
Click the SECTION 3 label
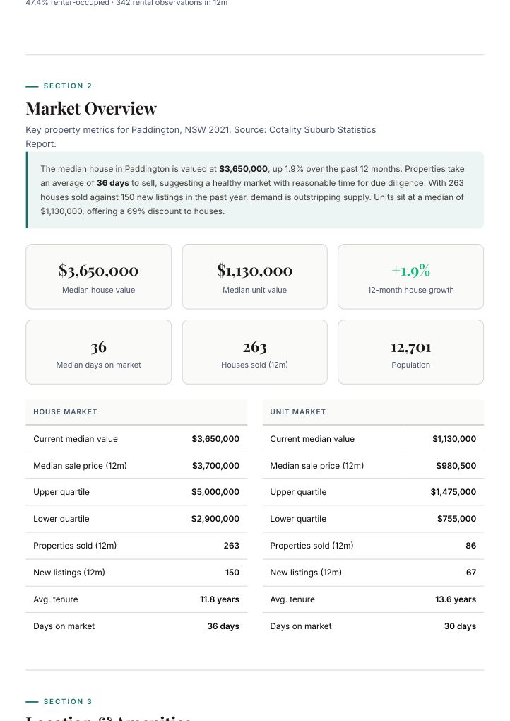pyautogui.click(x=68, y=702)
